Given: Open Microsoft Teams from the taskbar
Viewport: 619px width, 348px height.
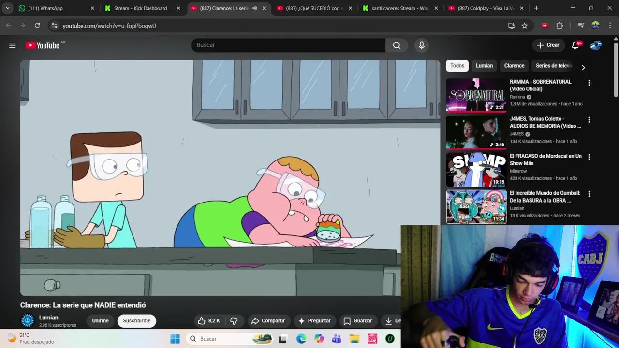Looking at the screenshot, I should (x=337, y=339).
